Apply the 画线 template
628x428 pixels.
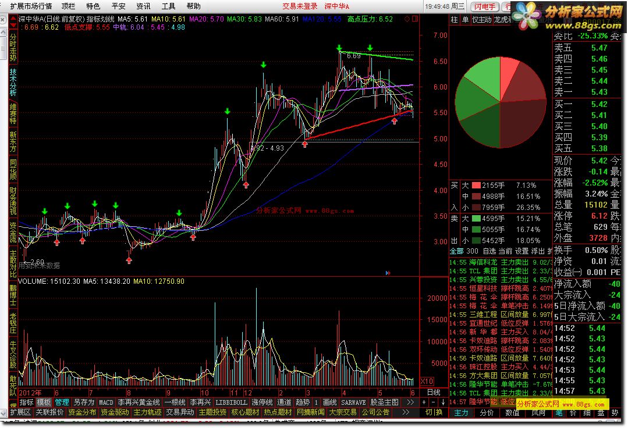coord(329,402)
